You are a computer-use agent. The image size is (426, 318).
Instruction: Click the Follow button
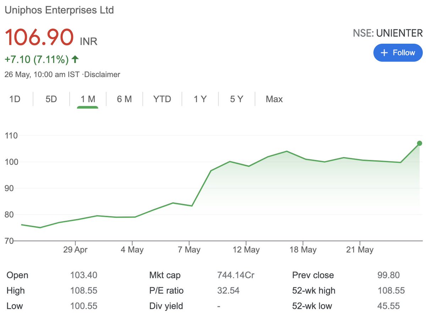pyautogui.click(x=398, y=52)
